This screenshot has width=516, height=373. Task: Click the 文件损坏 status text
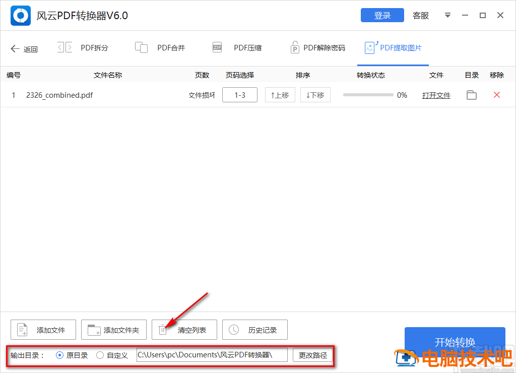coord(202,95)
